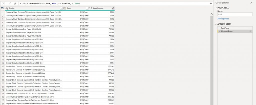Click 236.763 SalesAmount in row 26
The width and height of the screenshot is (256, 105).
click(102, 97)
